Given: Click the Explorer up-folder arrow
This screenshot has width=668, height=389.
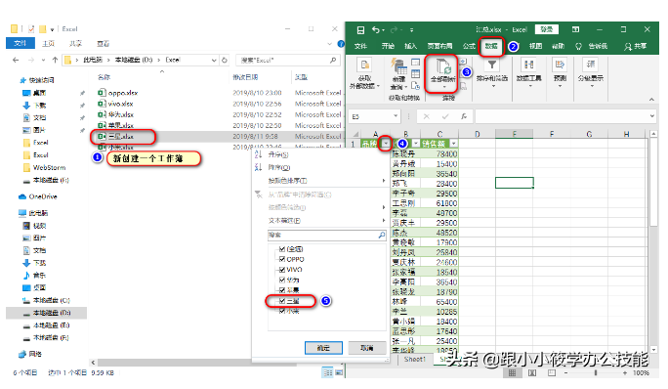Looking at the screenshot, I should [x=55, y=61].
